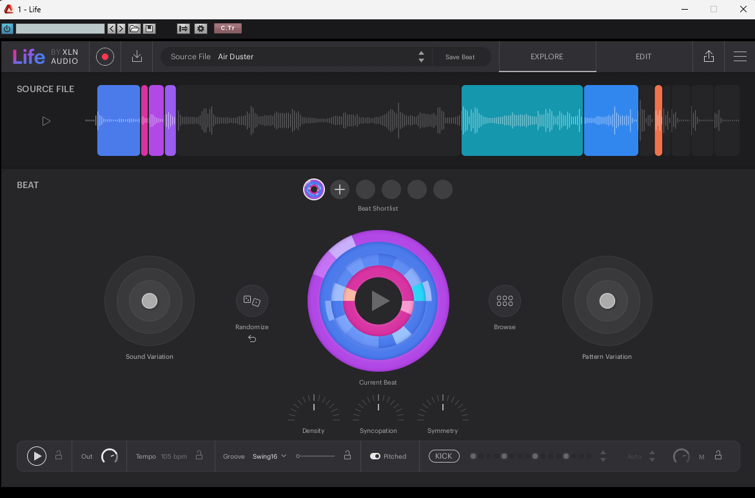Click the Randomize dice icon
Screen dimensions: 755x498
(x=251, y=301)
